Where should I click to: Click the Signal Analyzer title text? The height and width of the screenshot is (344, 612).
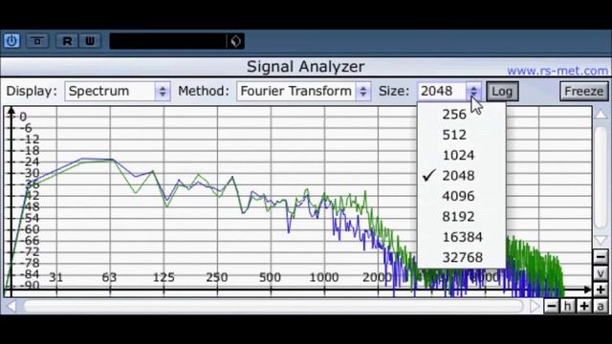point(306,67)
